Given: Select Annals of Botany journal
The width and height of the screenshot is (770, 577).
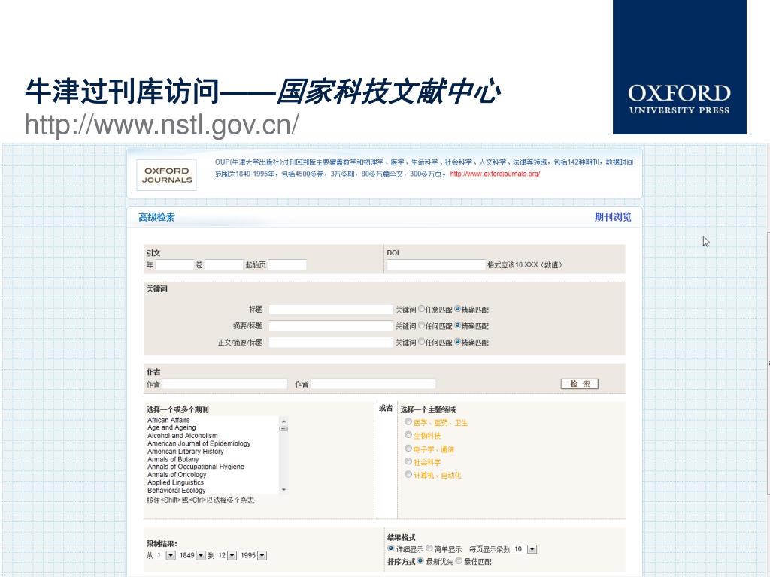Looking at the screenshot, I should tap(173, 459).
